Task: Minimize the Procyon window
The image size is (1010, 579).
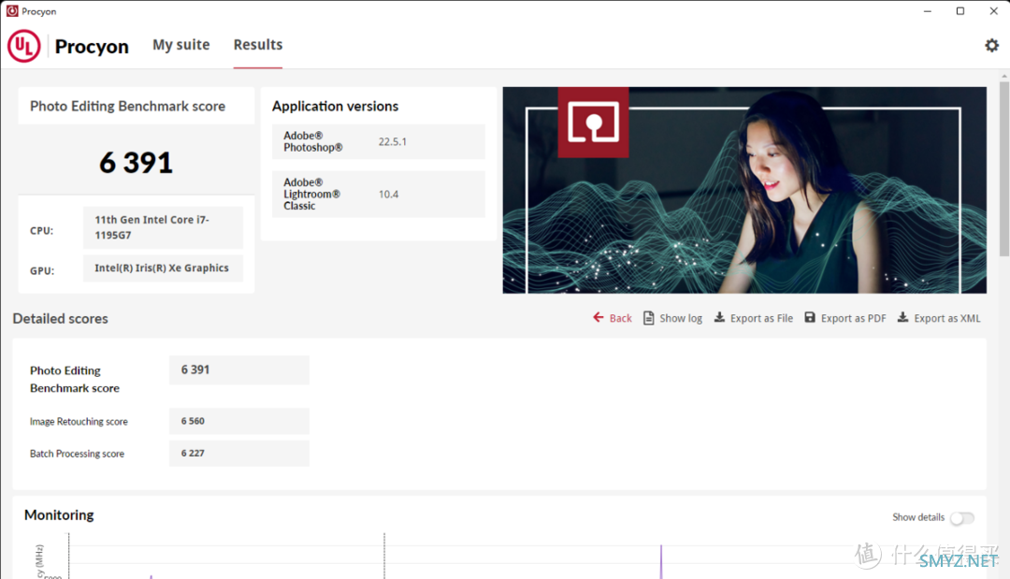Action: (928, 11)
